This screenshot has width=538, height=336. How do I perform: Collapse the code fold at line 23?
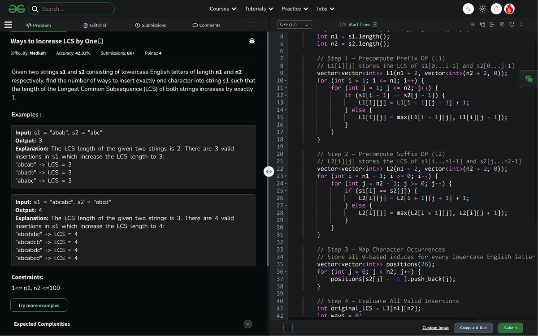click(x=286, y=176)
